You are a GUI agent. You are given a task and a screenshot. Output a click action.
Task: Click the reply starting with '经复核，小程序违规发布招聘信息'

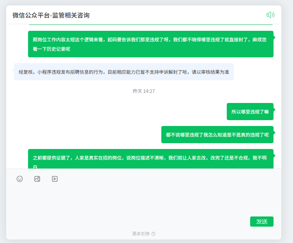(124, 72)
